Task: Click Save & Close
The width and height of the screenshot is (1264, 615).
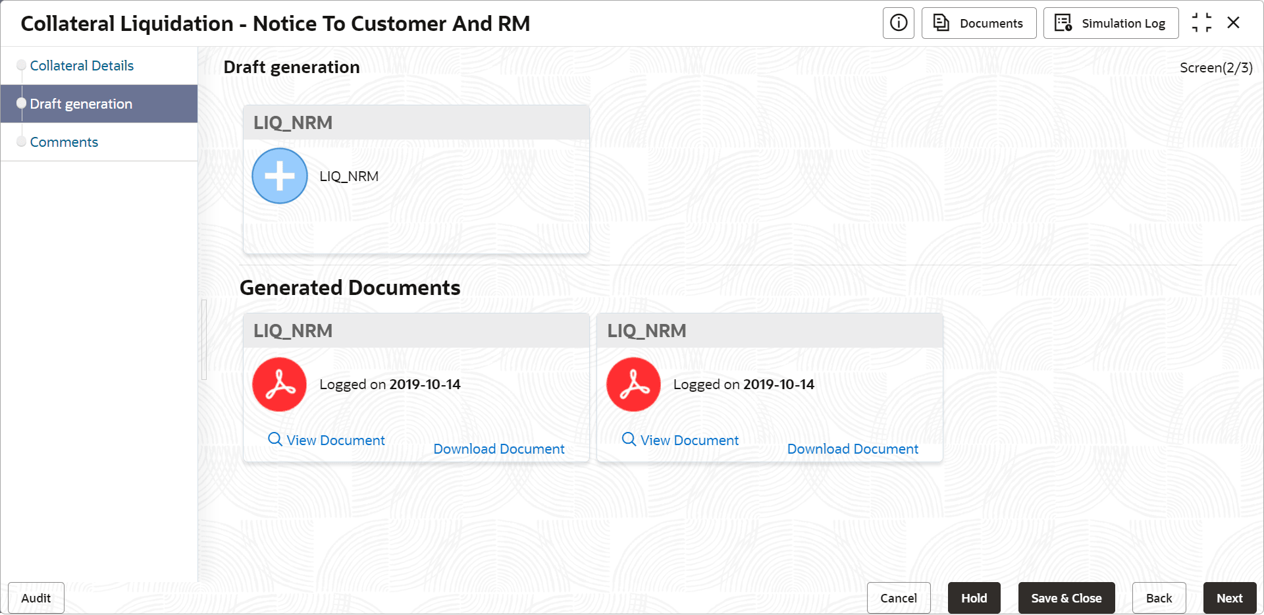Action: click(x=1066, y=598)
